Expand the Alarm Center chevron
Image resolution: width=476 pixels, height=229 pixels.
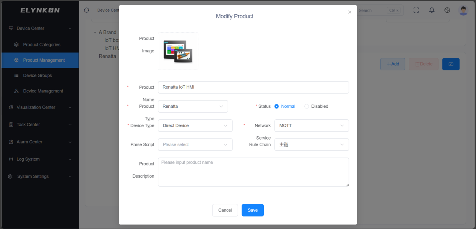(x=70, y=142)
